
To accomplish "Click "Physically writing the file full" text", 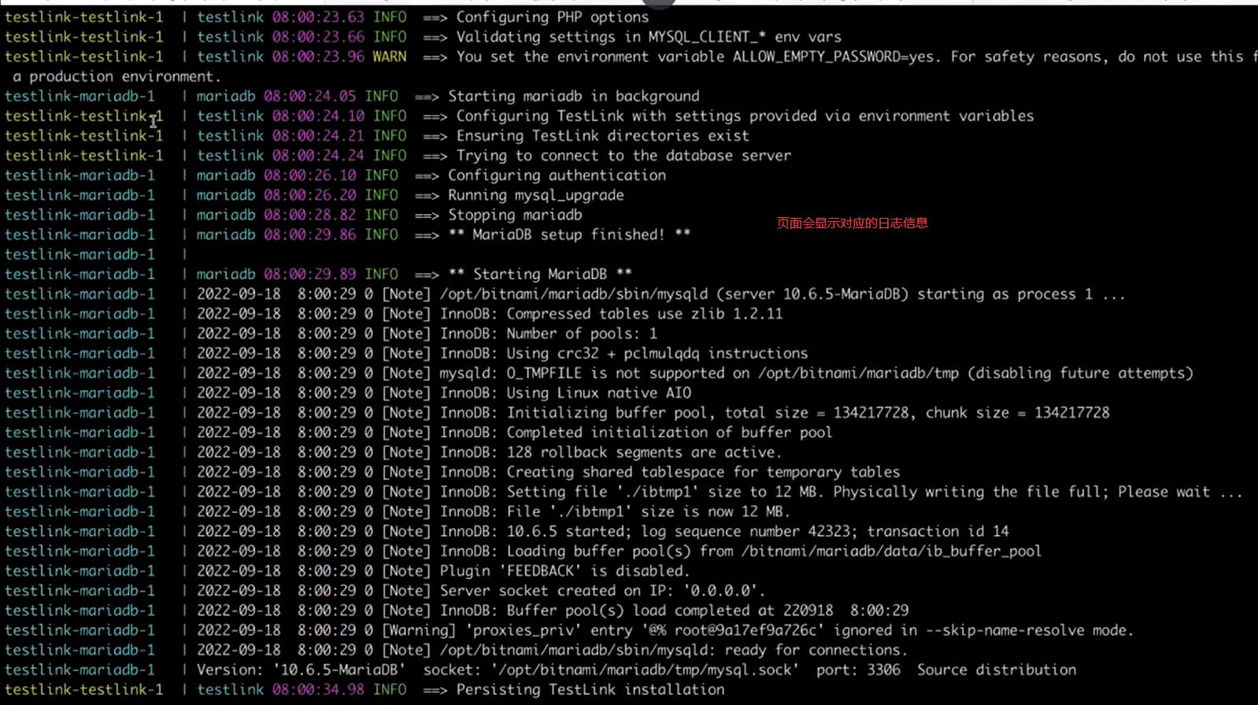I will [971, 492].
